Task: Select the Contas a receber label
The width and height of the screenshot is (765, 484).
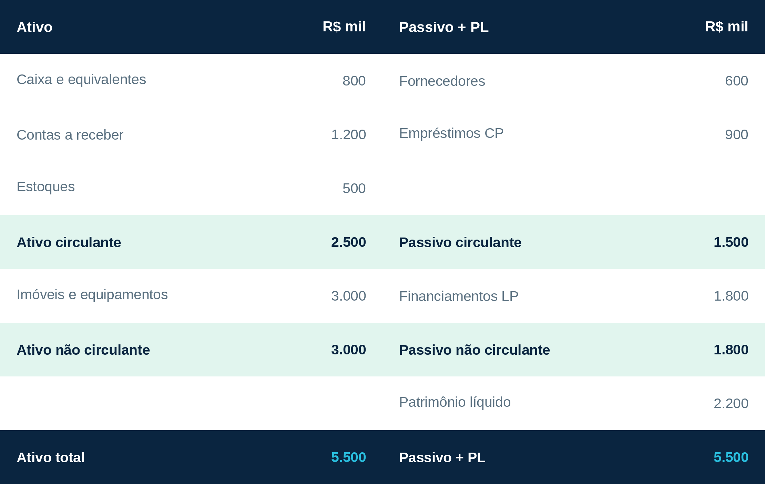Action: point(70,135)
